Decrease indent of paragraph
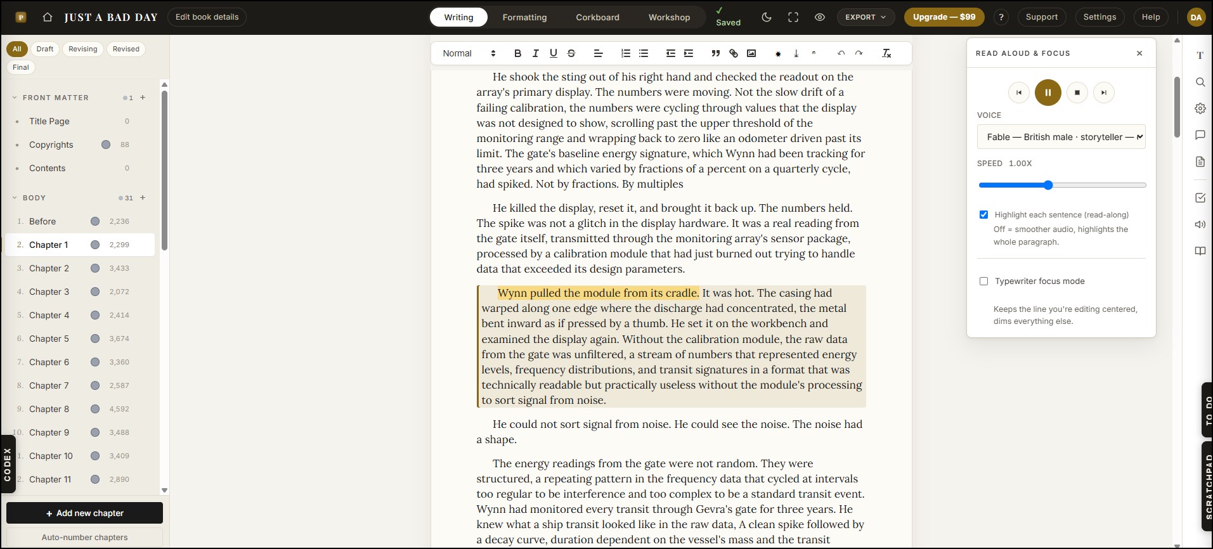 [x=670, y=53]
